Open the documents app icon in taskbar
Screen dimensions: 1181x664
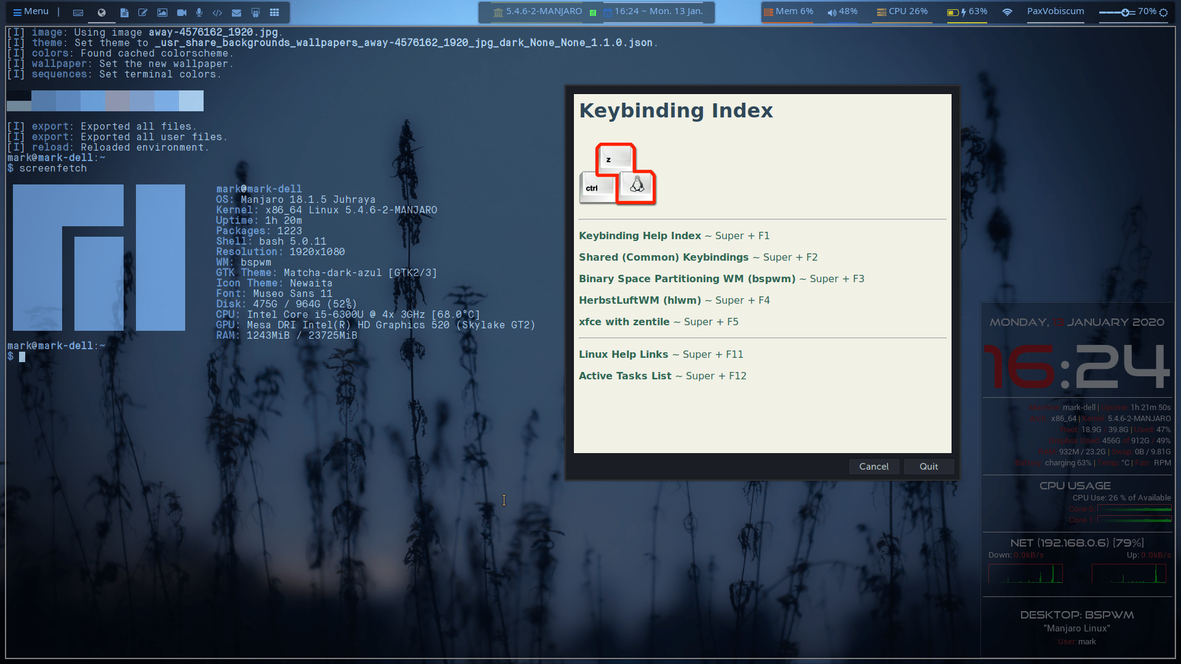pos(125,12)
